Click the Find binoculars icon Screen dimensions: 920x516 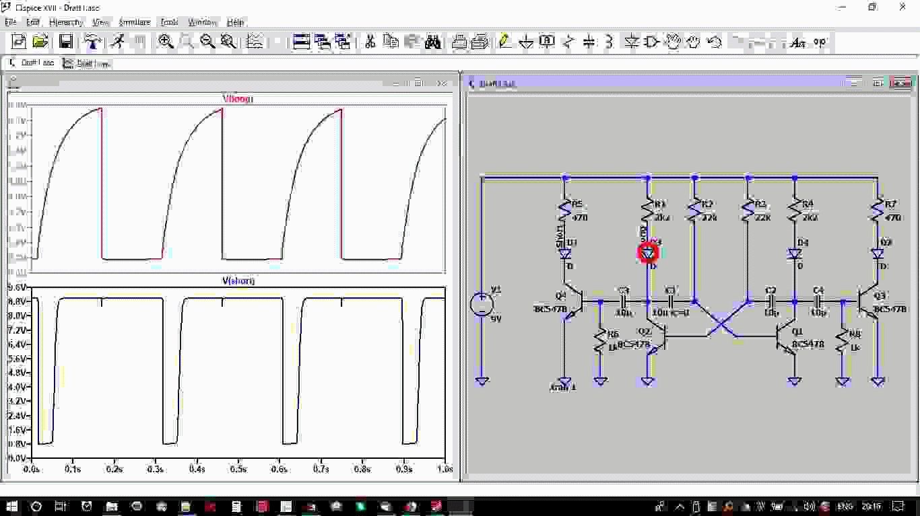pyautogui.click(x=432, y=42)
